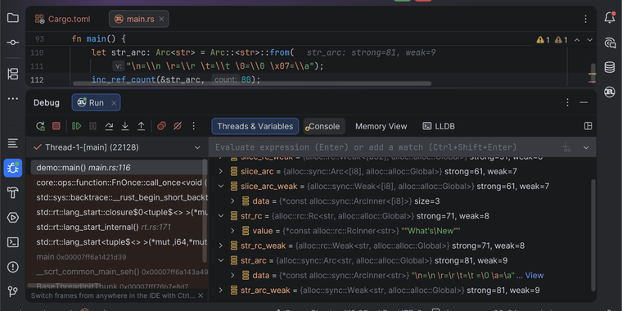This screenshot has width=622, height=311.
Task: Expand the data ArcInner<str> node under str_arc
Action: (233, 275)
